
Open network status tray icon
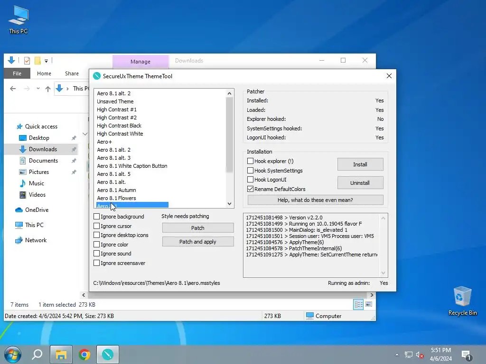(x=409, y=355)
